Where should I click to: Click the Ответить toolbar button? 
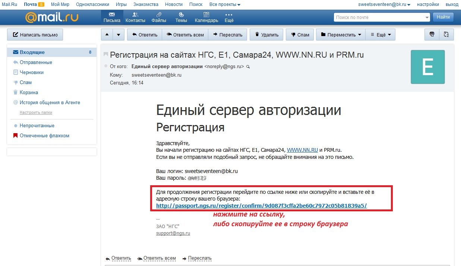point(145,35)
